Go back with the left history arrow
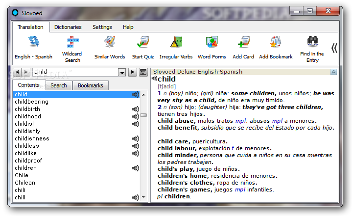353x217 pixels. tap(17, 72)
